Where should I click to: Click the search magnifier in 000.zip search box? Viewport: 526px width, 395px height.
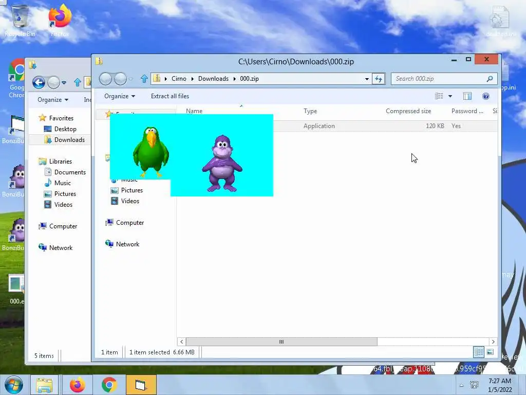click(490, 79)
